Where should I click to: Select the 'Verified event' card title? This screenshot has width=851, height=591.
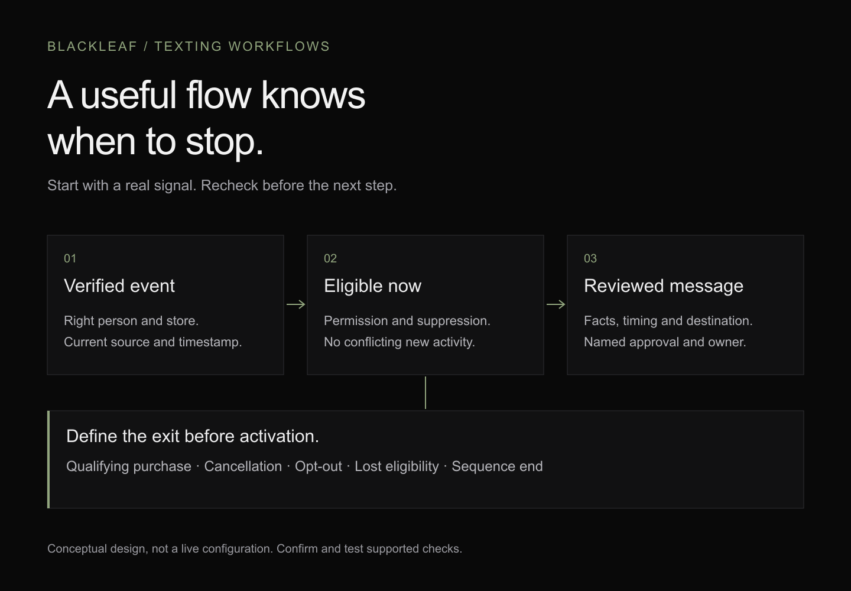pos(119,286)
